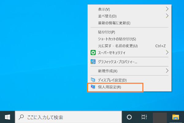
Task: Open ディスプレイ設定(D)
Action: 129,80
